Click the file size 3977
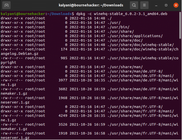Screen dimensions: 182x140 [x=63, y=80]
